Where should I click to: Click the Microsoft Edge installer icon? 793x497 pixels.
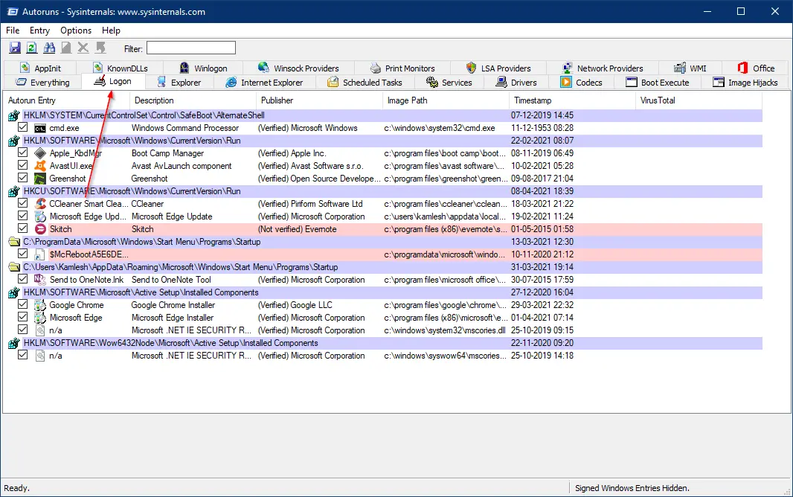click(40, 318)
